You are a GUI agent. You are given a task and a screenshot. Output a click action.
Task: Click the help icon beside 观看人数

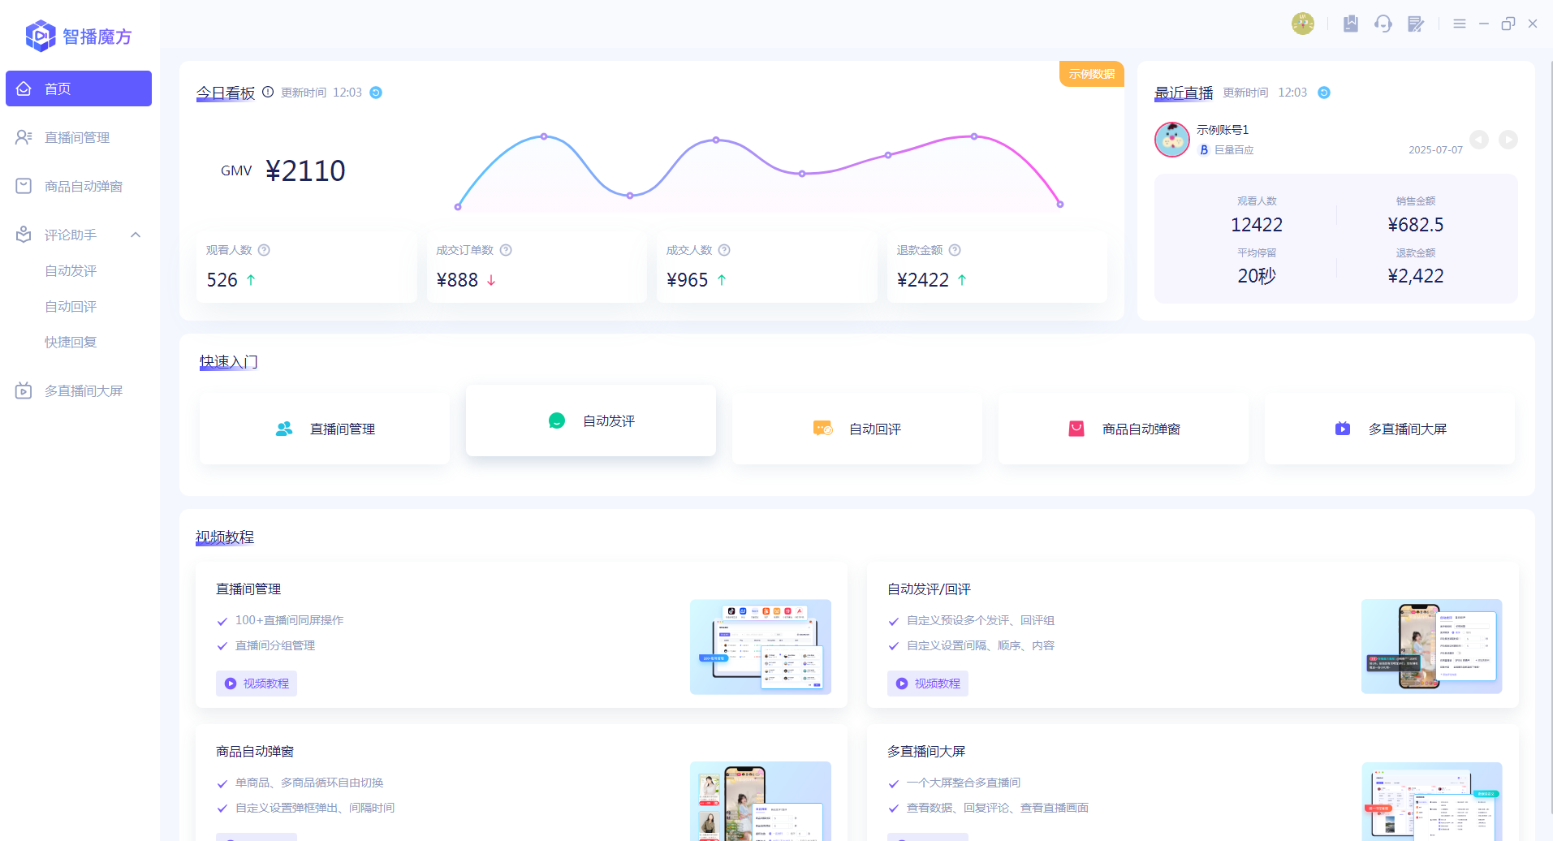click(264, 250)
